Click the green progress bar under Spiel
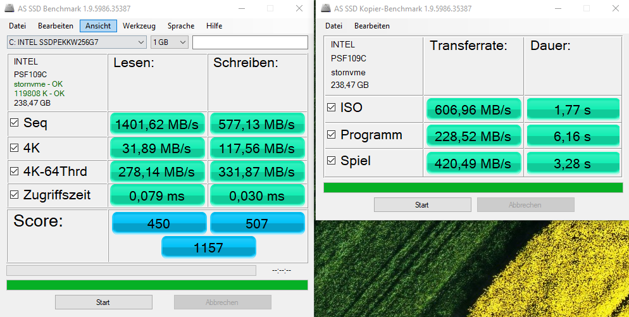 coord(473,187)
